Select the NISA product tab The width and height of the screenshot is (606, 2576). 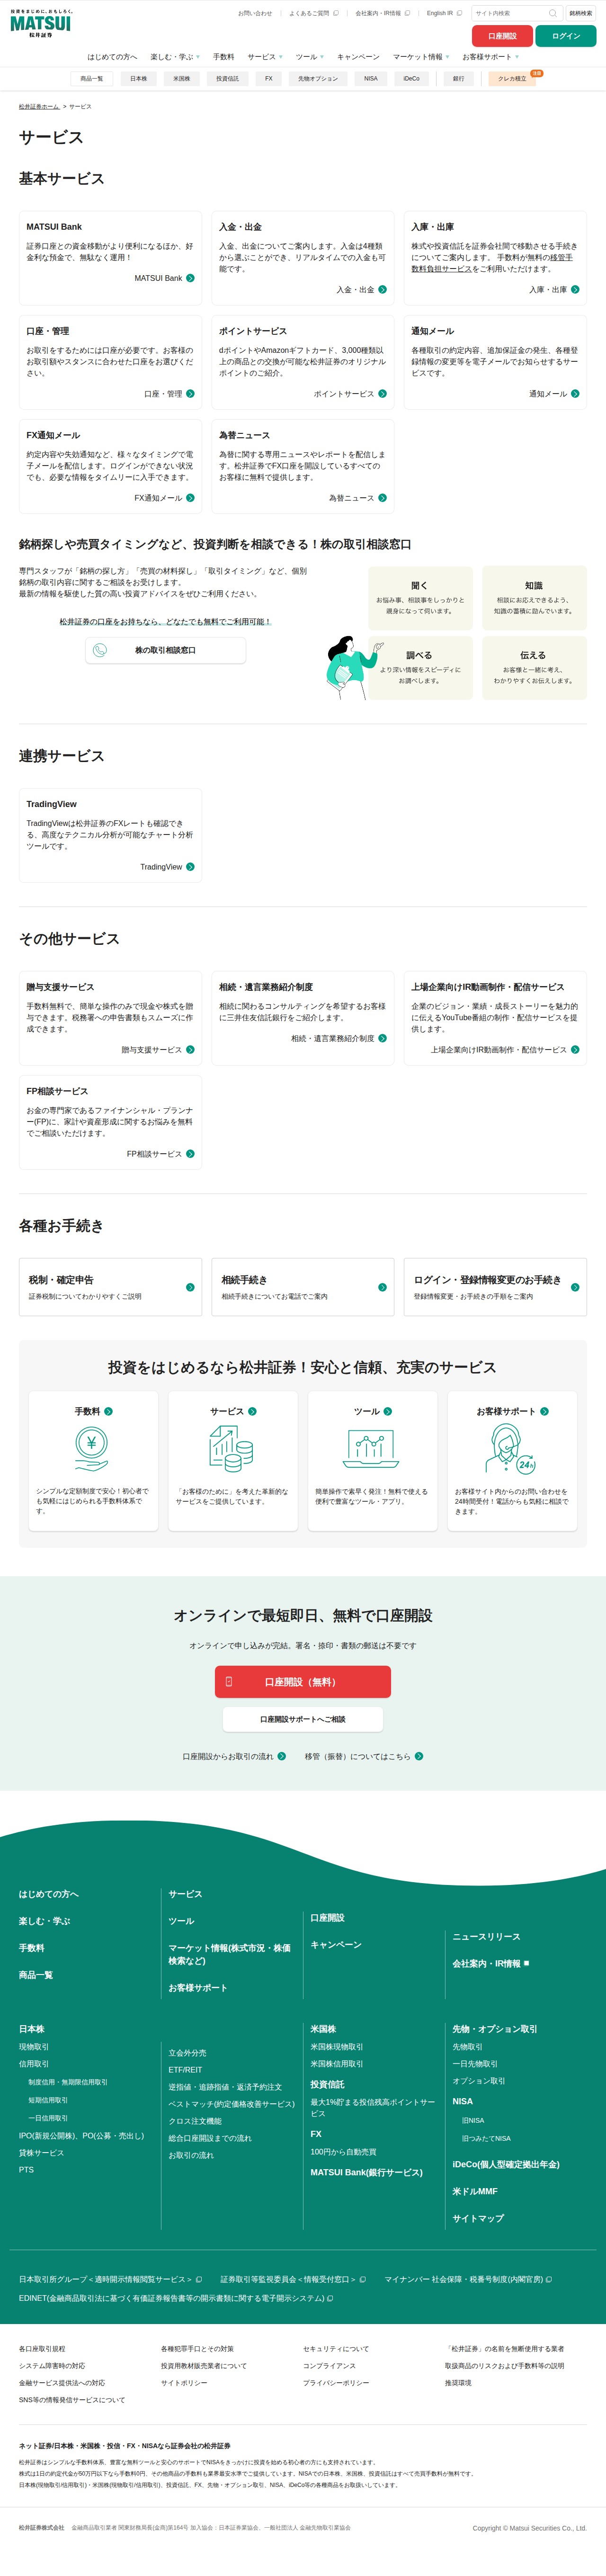click(x=371, y=78)
